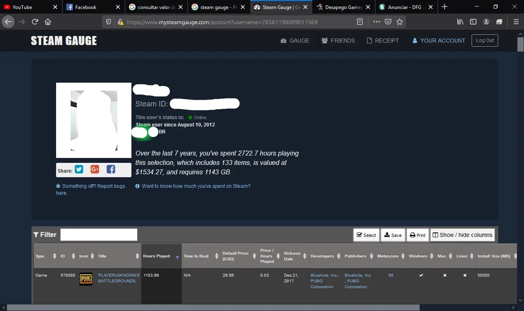Image resolution: width=524 pixels, height=311 pixels.
Task: Sort table by Publishers column
Action: [359, 256]
